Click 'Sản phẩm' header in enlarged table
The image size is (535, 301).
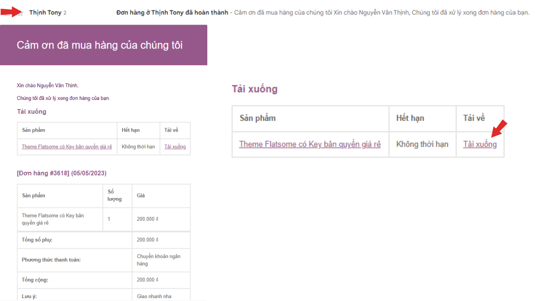tap(257, 118)
